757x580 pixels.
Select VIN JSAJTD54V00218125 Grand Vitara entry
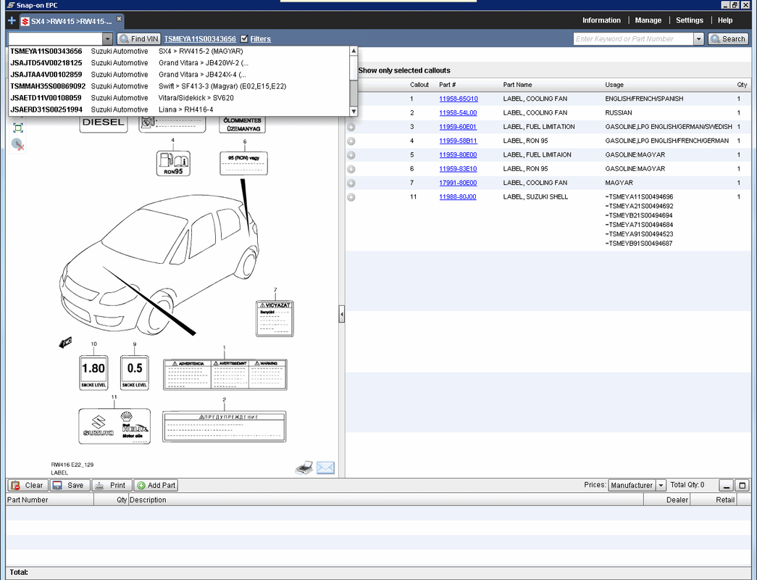point(179,63)
